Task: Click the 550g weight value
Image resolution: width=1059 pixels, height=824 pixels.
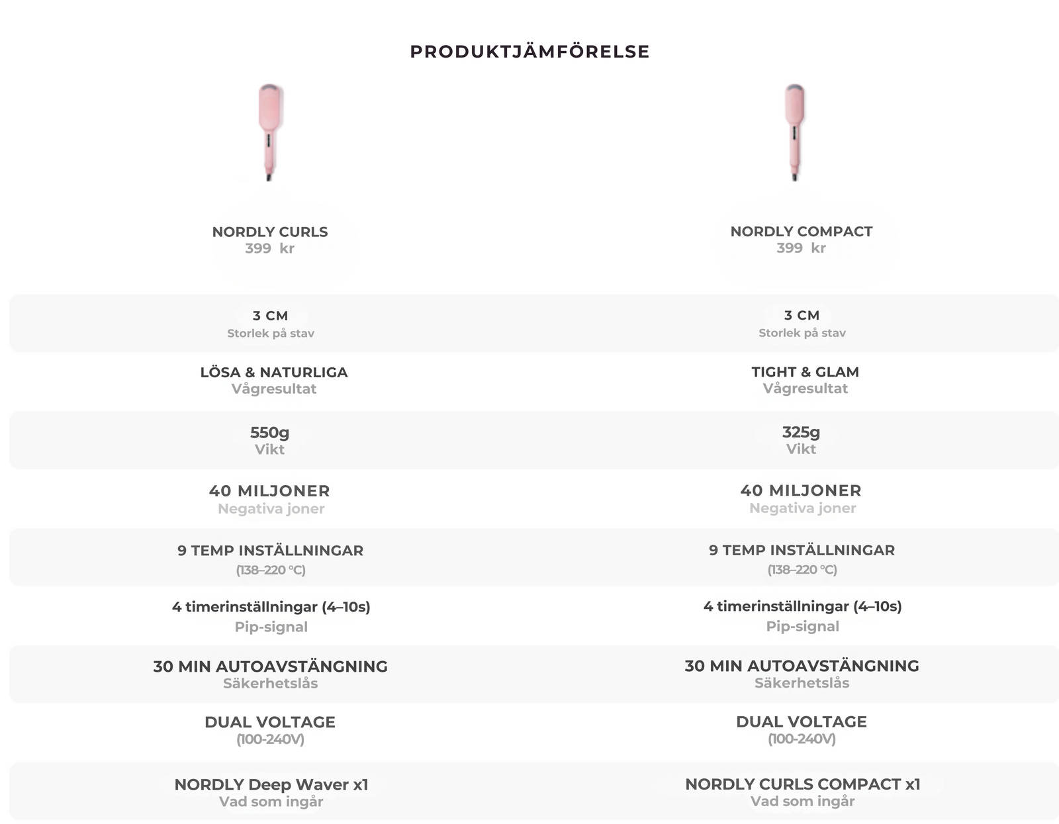Action: (x=269, y=433)
